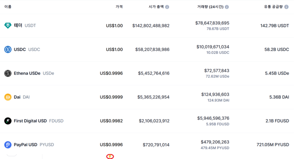Sort by the 거래량 (24시간) column header
The width and height of the screenshot is (294, 159).
click(210, 7)
